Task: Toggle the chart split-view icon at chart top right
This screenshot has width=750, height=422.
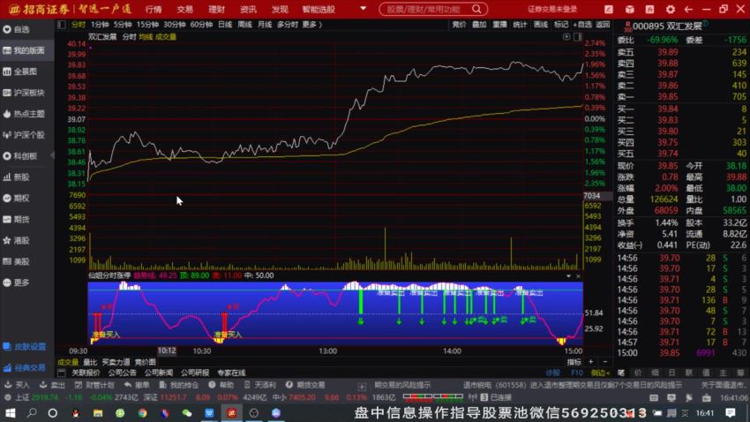Action: (577, 37)
